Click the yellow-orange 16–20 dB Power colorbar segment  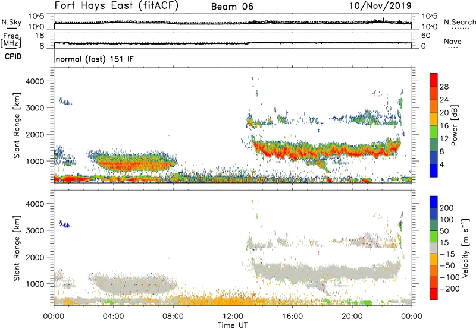(x=434, y=118)
